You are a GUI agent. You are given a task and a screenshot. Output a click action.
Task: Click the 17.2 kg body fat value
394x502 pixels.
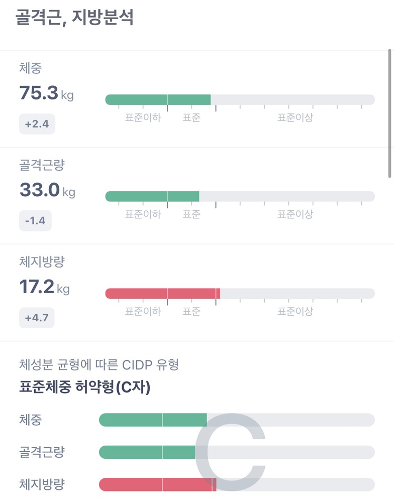(44, 287)
